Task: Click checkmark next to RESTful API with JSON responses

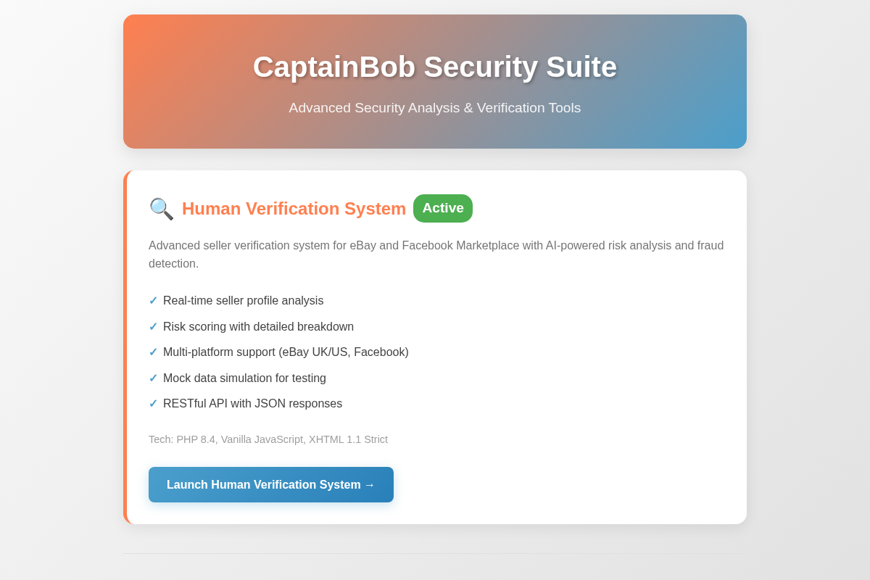Action: tap(153, 404)
